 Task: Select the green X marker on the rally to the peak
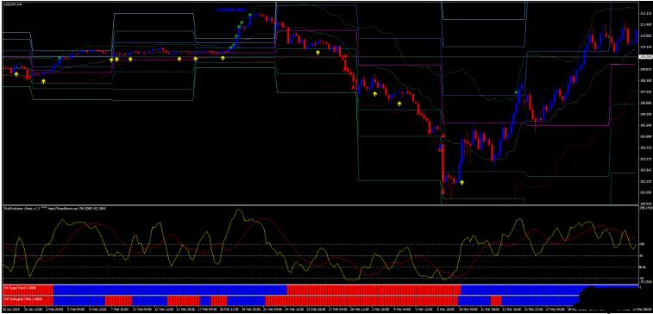(x=240, y=27)
